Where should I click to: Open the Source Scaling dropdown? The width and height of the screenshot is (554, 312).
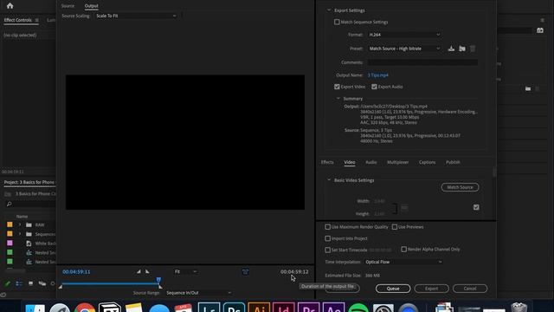click(136, 16)
